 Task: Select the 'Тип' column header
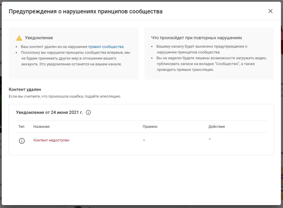(21, 127)
